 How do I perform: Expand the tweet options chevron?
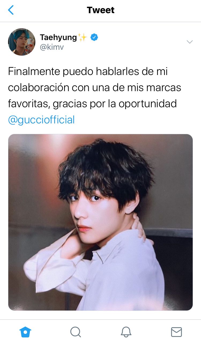[190, 42]
